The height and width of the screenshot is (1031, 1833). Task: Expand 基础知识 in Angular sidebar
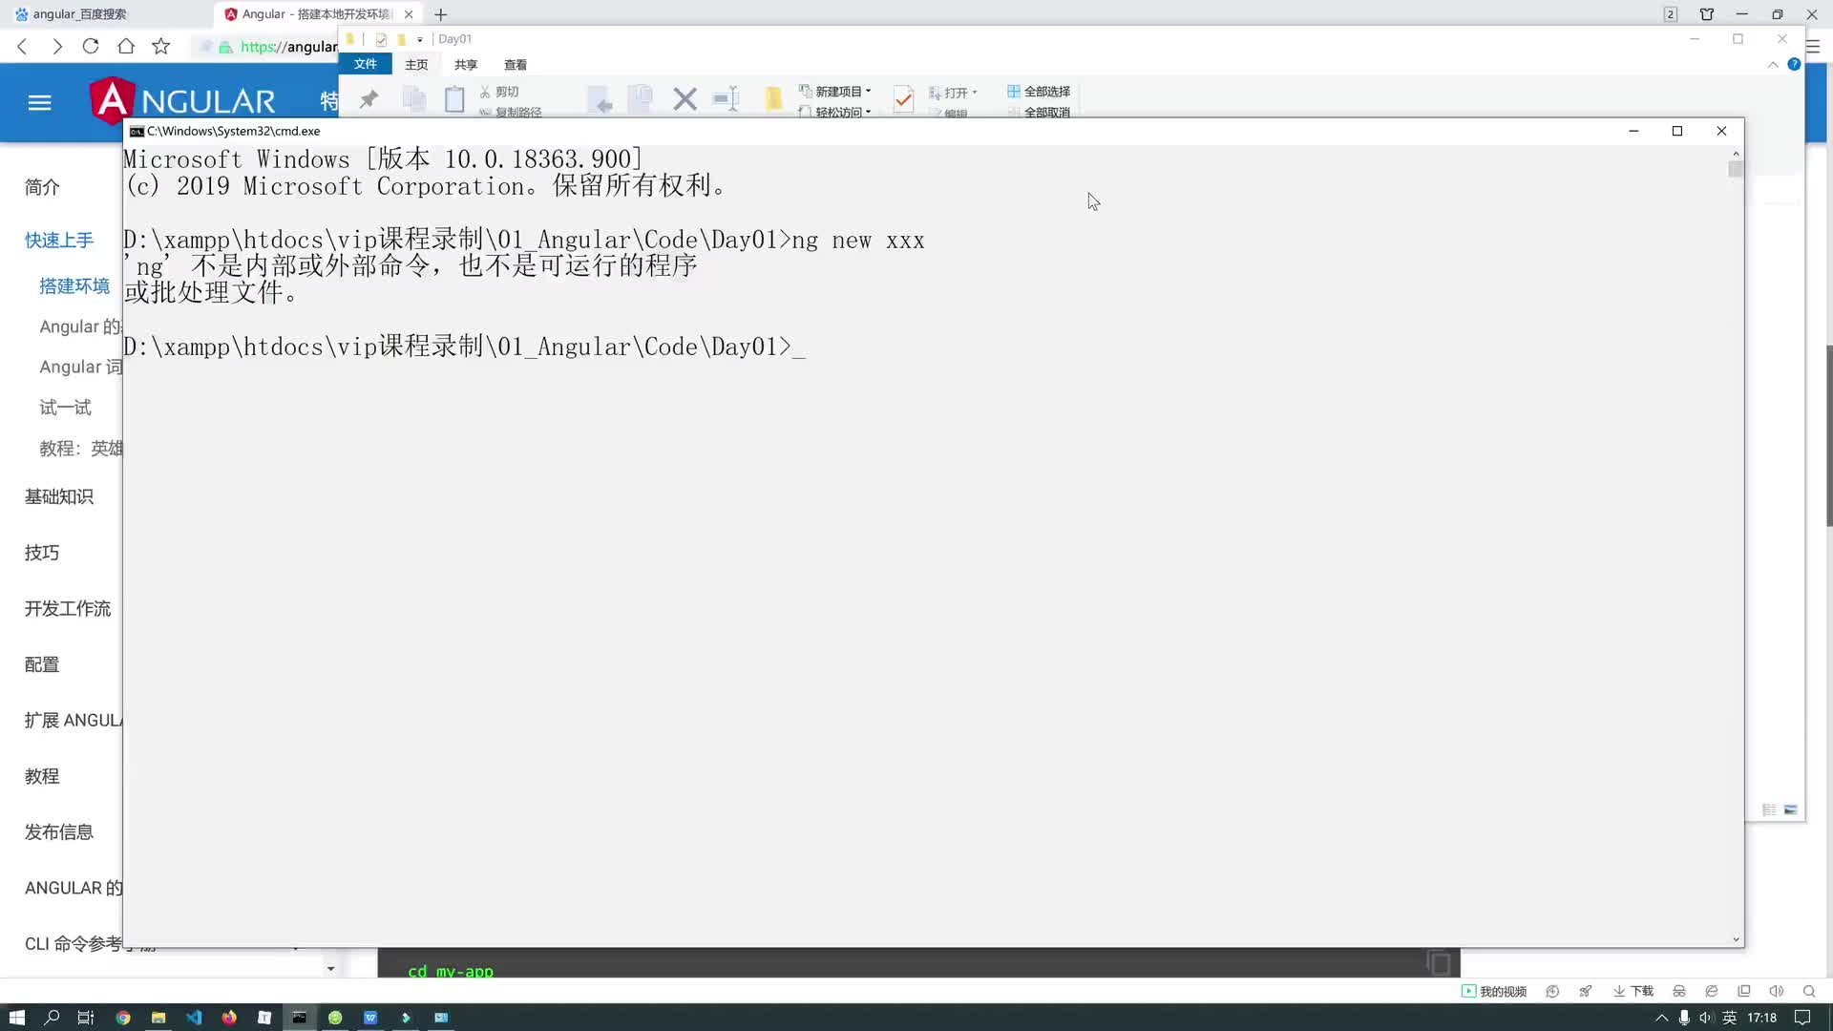pyautogui.click(x=59, y=496)
